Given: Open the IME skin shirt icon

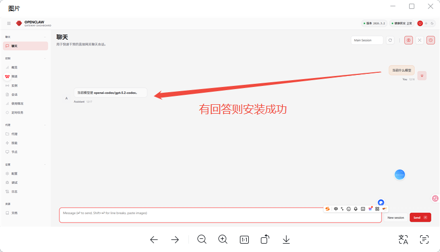Looking at the screenshot, I should click(370, 209).
